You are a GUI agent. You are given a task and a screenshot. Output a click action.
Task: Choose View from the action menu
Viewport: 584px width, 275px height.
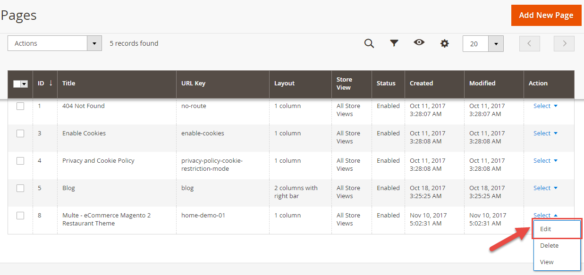coord(547,262)
